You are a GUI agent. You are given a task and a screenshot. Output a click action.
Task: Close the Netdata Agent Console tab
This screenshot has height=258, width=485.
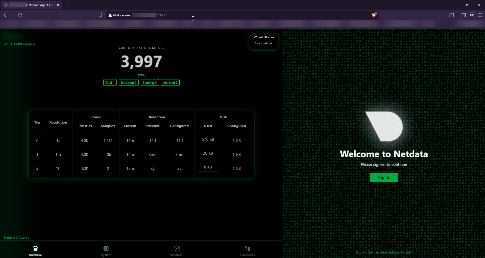coord(58,5)
